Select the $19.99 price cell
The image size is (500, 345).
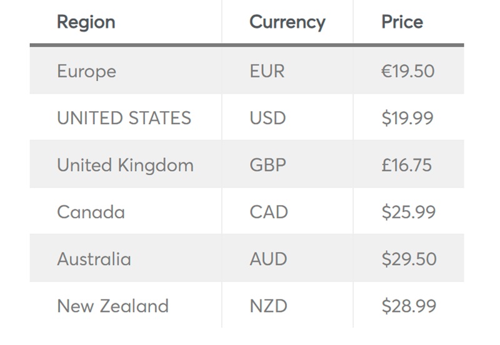[x=407, y=118]
